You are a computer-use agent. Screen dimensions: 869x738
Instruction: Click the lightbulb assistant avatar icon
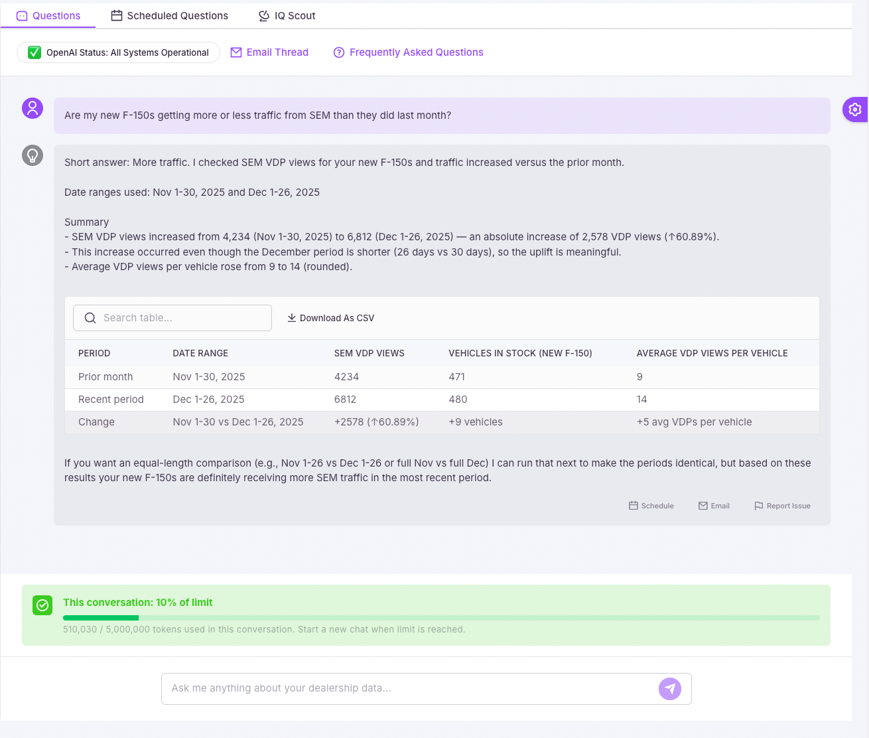tap(32, 155)
